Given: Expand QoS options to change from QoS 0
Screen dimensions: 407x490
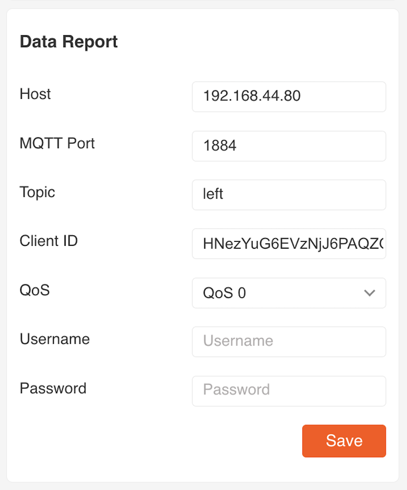Looking at the screenshot, I should pos(289,293).
